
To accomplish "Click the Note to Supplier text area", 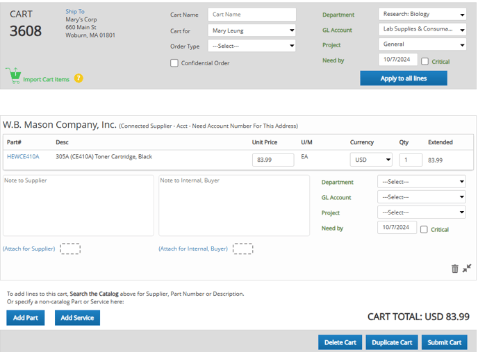I will [79, 206].
